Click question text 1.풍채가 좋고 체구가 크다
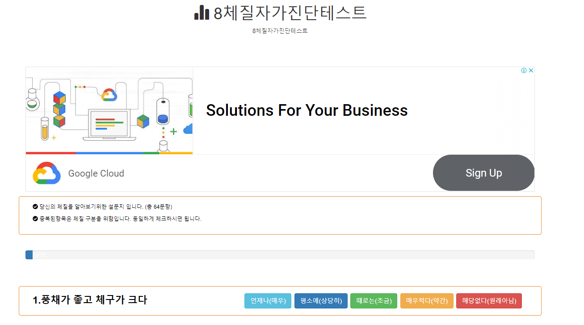The height and width of the screenshot is (325, 584). click(90, 300)
